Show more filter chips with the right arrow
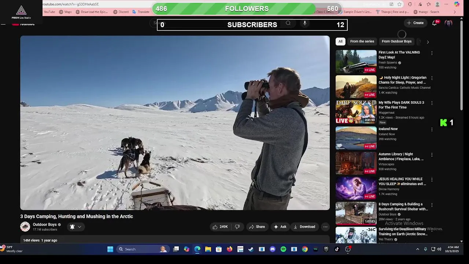 point(428,42)
